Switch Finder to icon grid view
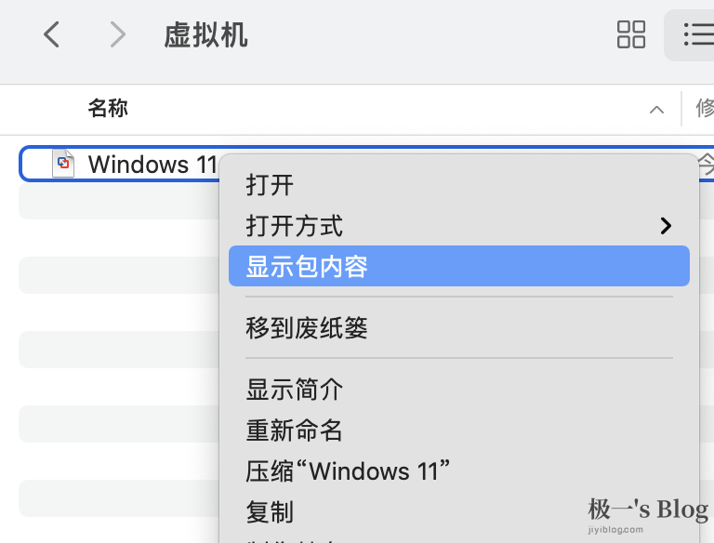Viewport: 714px width, 543px height. point(630,34)
